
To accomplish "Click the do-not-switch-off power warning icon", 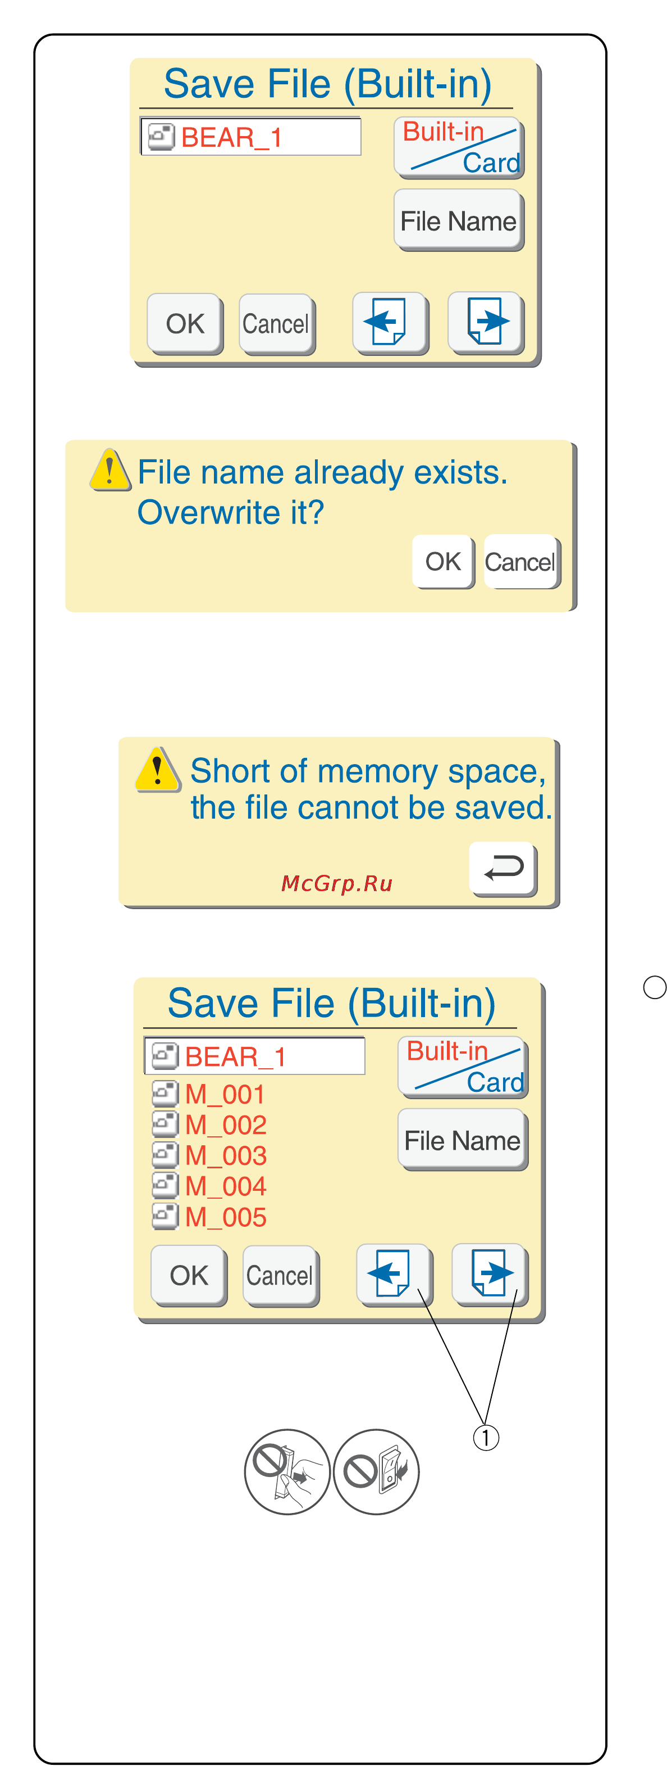I will (x=376, y=1472).
